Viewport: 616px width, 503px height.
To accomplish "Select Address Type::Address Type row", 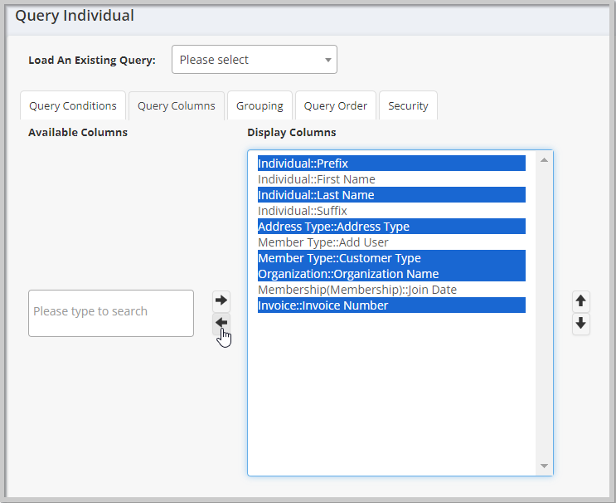I will pyautogui.click(x=391, y=226).
